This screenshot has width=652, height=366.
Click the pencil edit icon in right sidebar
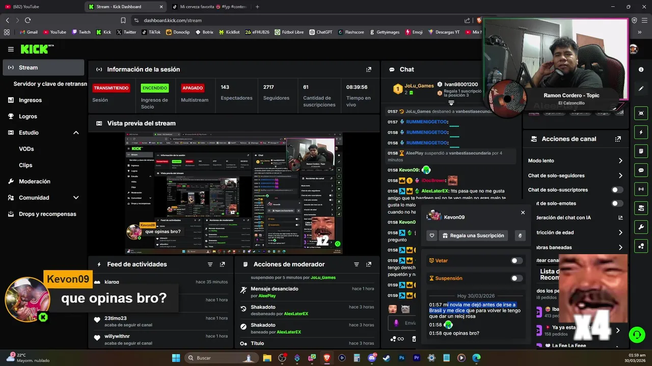641,88
